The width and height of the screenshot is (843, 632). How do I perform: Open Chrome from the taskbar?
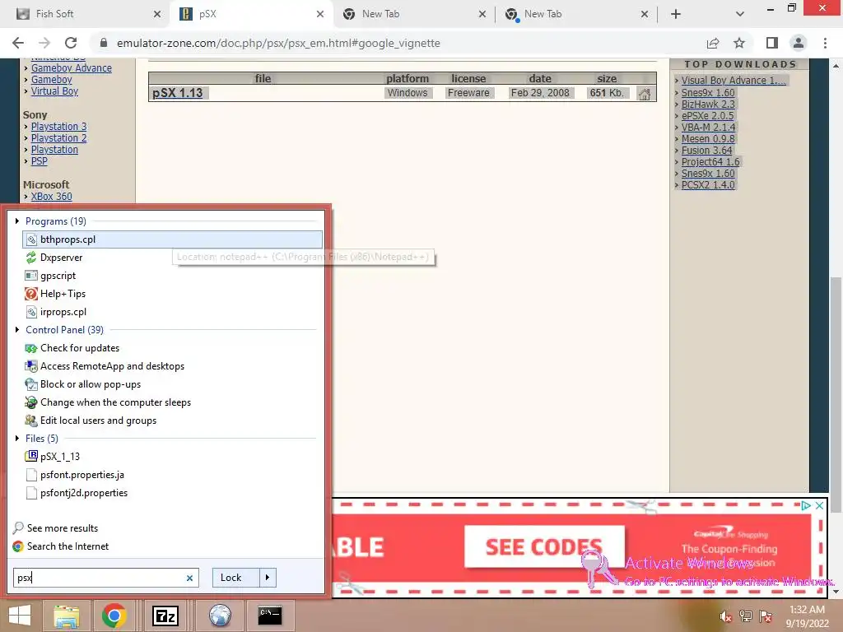(x=114, y=616)
